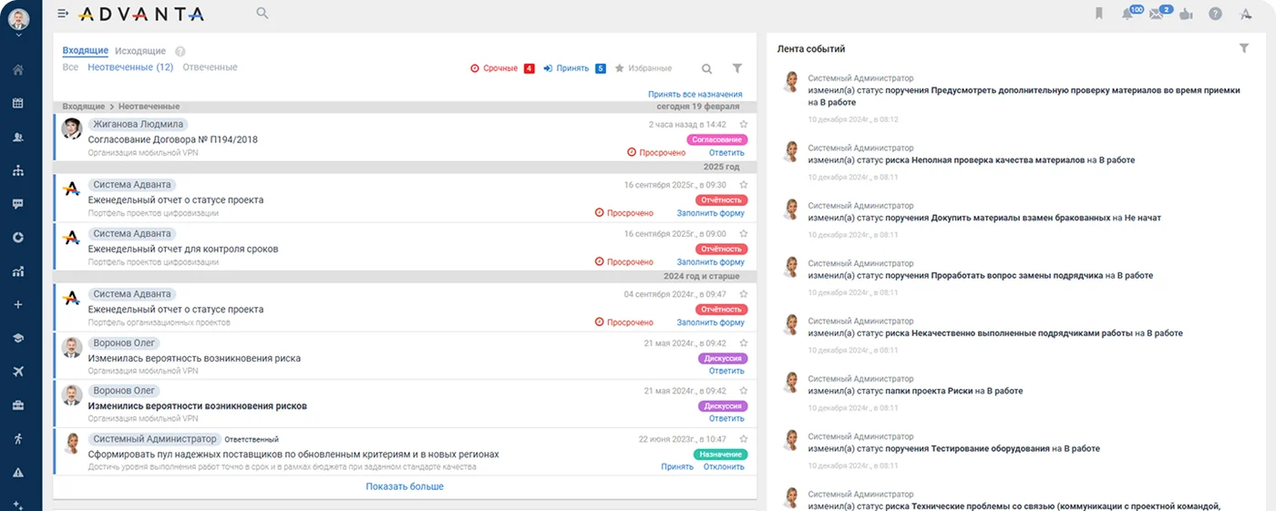Star the 04 сентября 2024 status report
This screenshot has height=511, width=1276.
pos(744,294)
